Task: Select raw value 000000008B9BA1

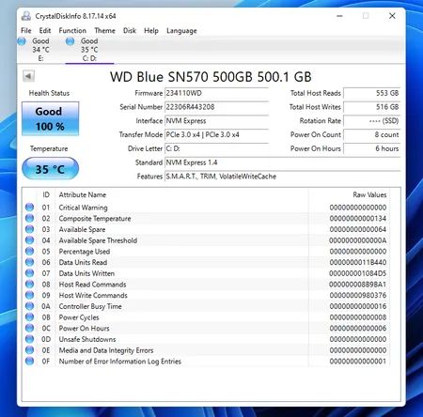Action: 358,285
